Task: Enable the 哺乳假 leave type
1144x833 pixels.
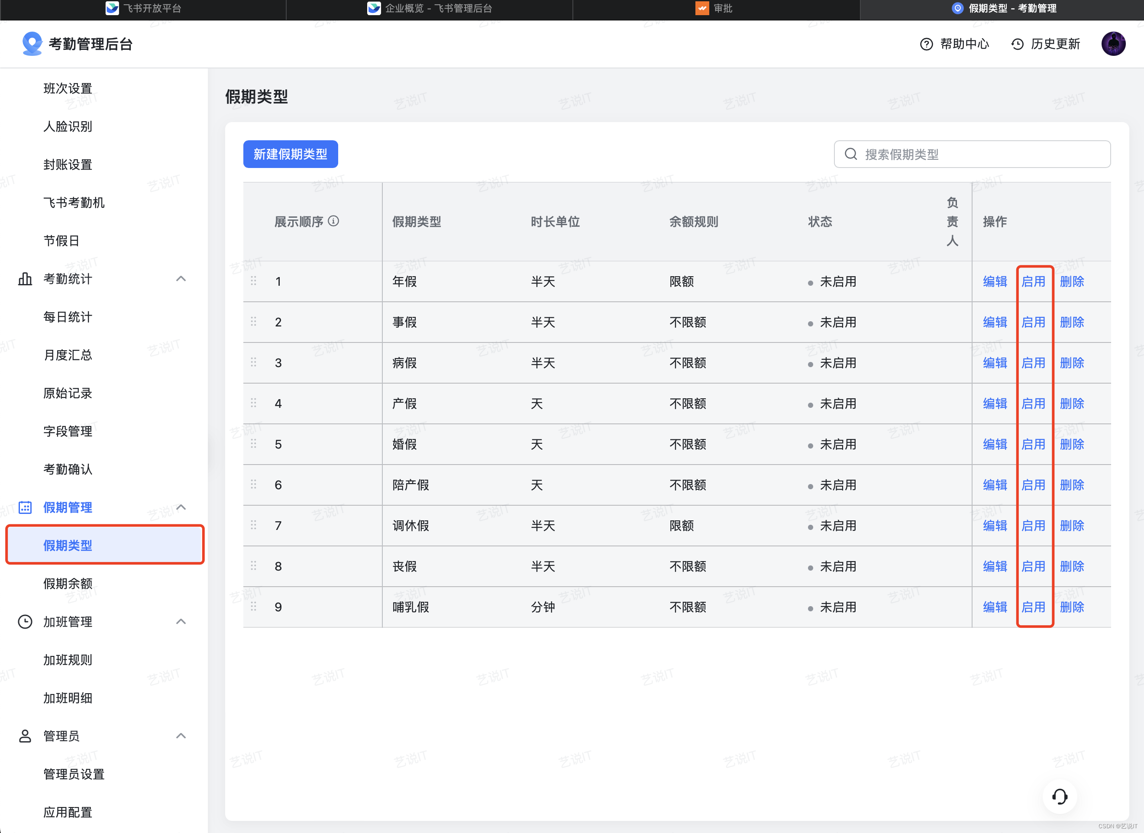Action: pos(1033,607)
